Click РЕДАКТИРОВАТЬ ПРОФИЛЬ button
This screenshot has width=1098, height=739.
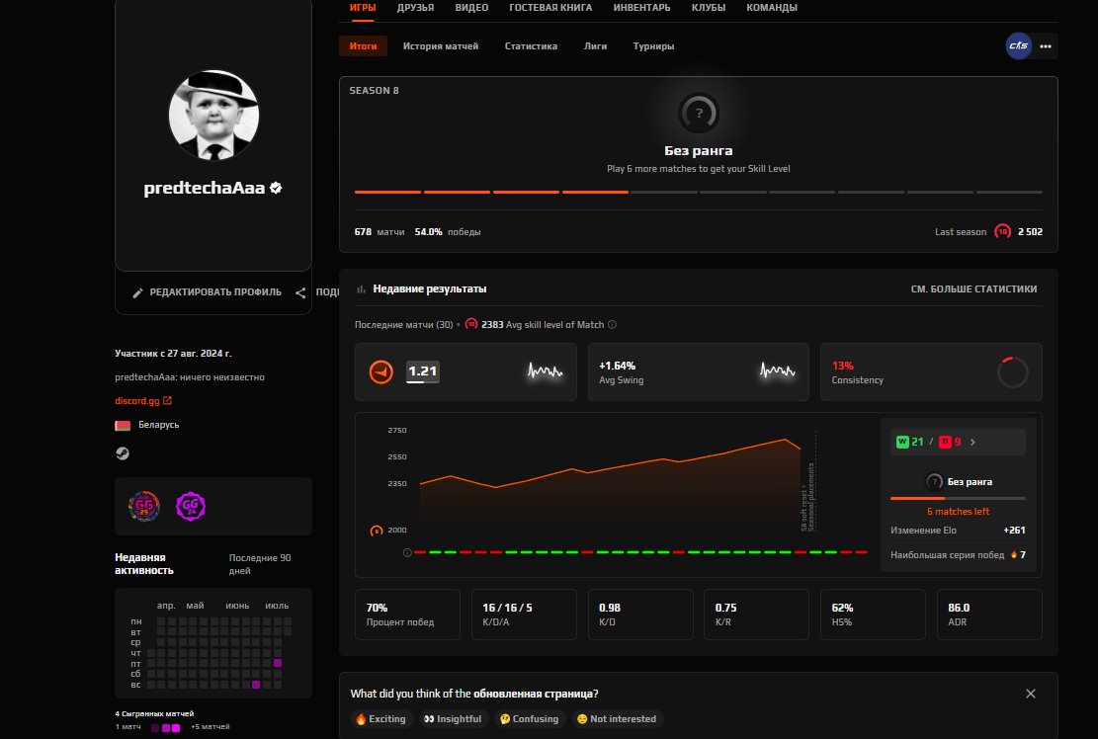pyautogui.click(x=208, y=292)
